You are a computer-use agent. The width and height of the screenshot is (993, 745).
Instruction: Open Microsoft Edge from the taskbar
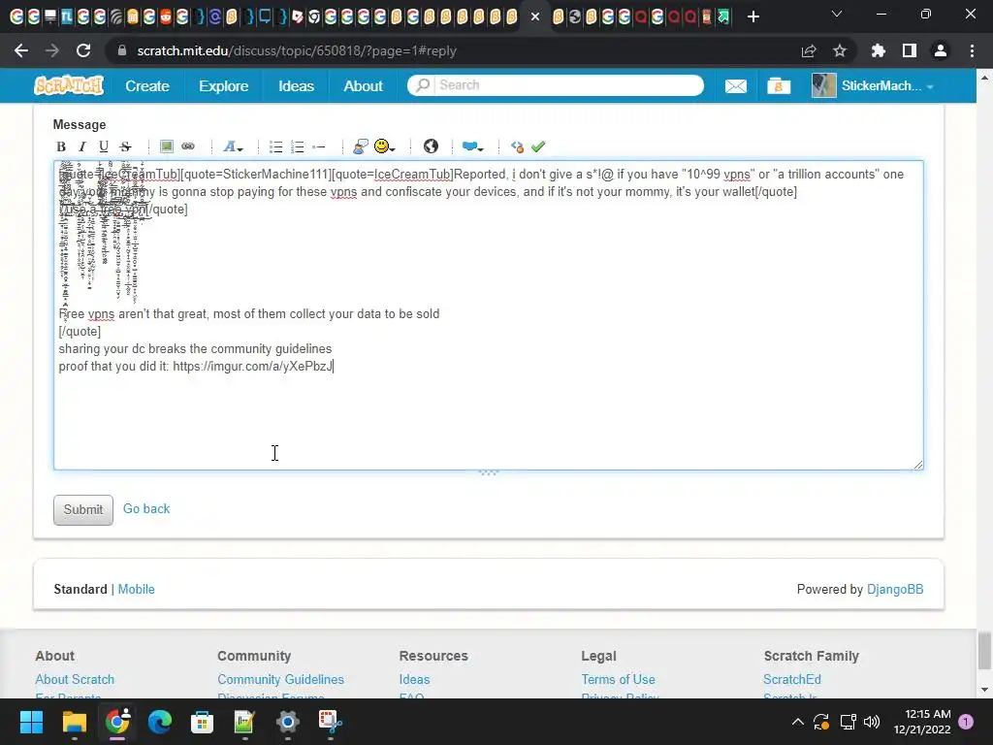pos(160,722)
